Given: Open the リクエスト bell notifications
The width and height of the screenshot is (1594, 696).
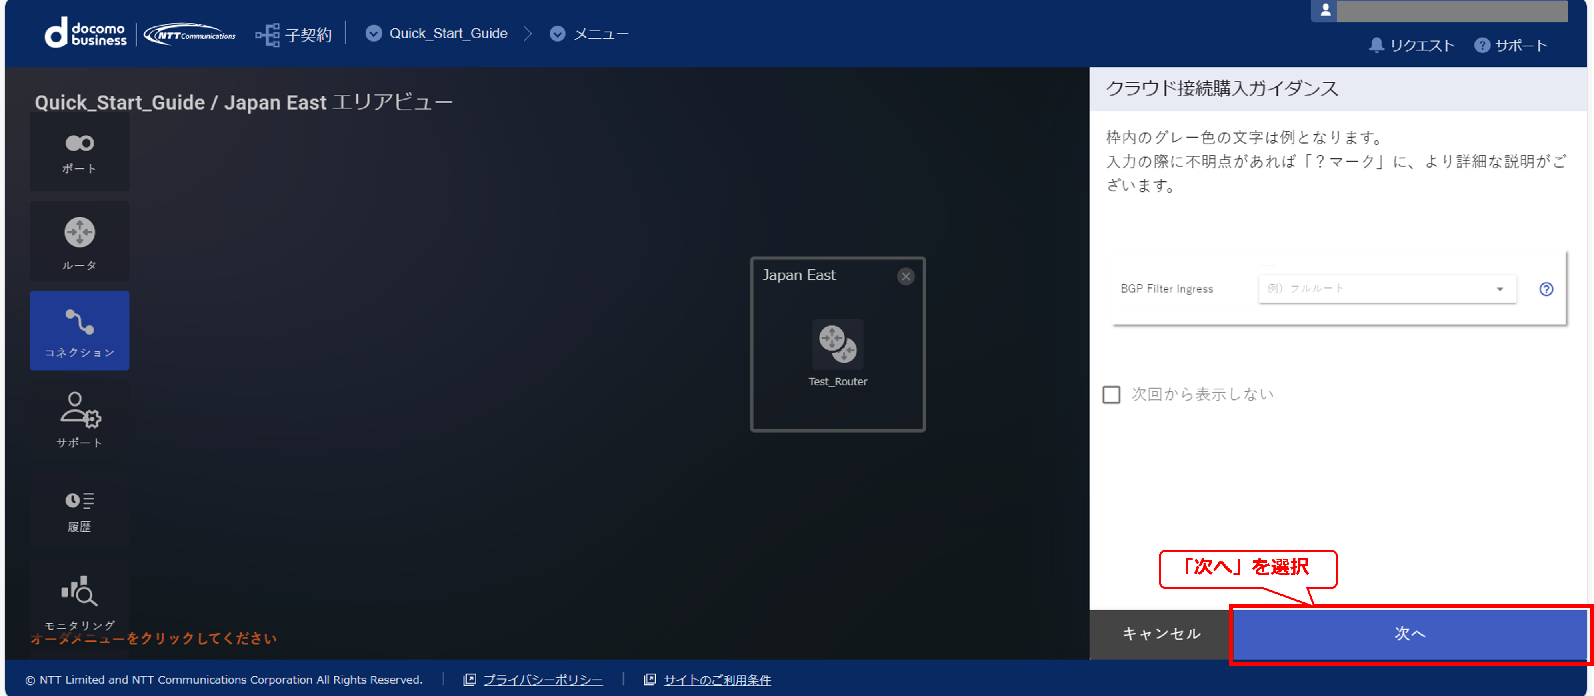Looking at the screenshot, I should coord(1412,45).
